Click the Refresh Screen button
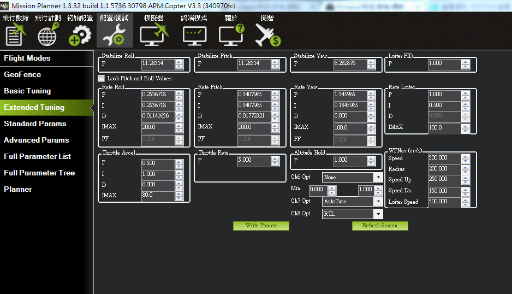Viewport: 512px width, 294px height. point(380,226)
